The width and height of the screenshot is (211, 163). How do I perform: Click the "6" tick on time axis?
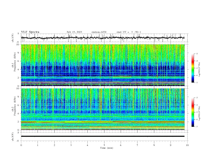click(121, 145)
